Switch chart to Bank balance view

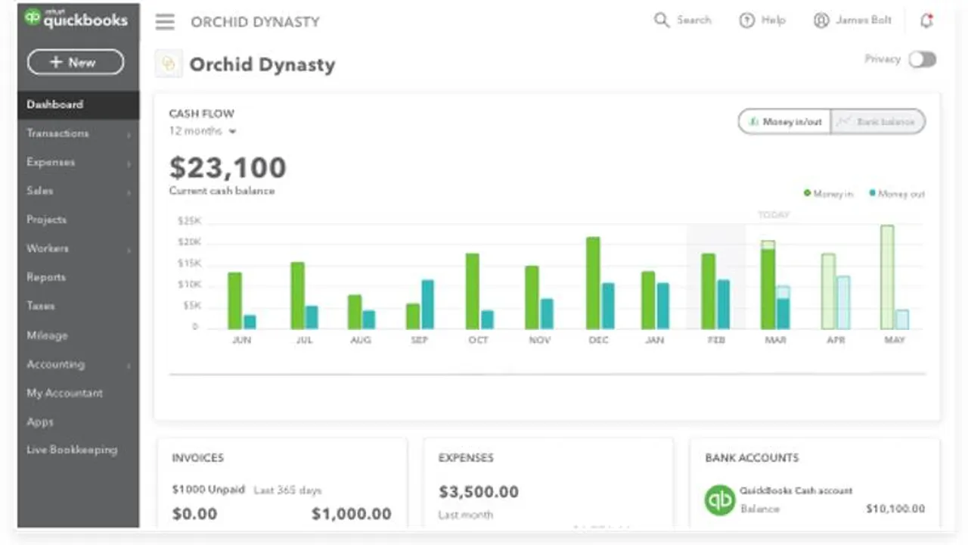(x=877, y=122)
